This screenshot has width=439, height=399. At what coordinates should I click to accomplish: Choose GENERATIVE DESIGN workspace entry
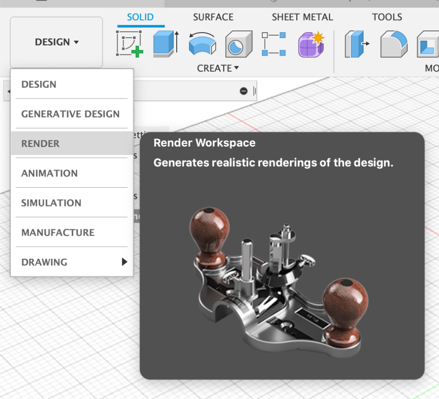click(x=70, y=114)
